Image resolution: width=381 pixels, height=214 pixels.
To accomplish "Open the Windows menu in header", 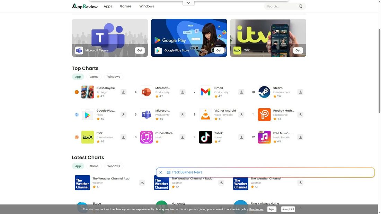I will coord(147,6).
